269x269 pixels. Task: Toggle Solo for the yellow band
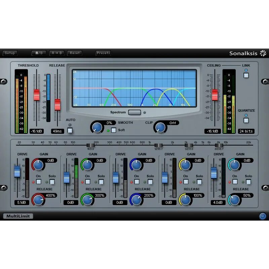[199, 182]
